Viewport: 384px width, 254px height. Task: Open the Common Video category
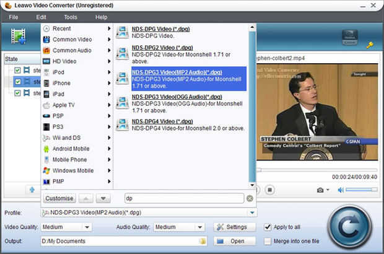point(72,40)
